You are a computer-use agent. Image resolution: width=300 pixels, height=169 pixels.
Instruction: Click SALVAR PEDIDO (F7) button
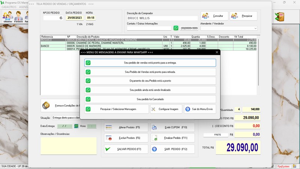pos(124,149)
